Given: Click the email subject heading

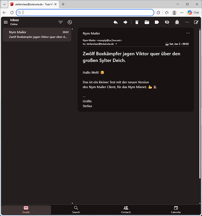Looking at the screenshot, I should 131,57.
